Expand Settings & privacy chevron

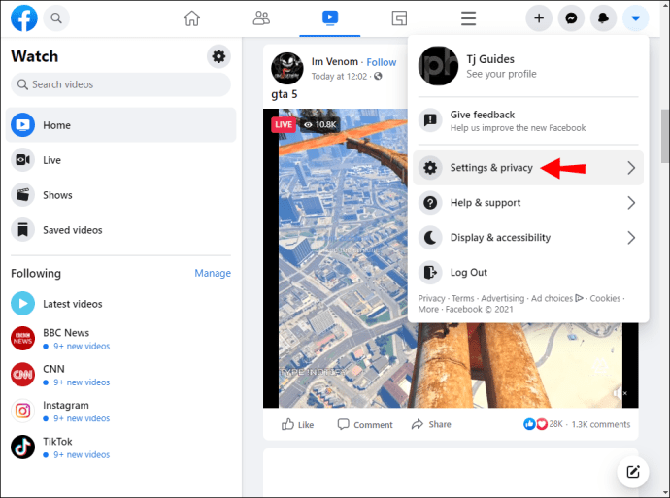pyautogui.click(x=631, y=168)
